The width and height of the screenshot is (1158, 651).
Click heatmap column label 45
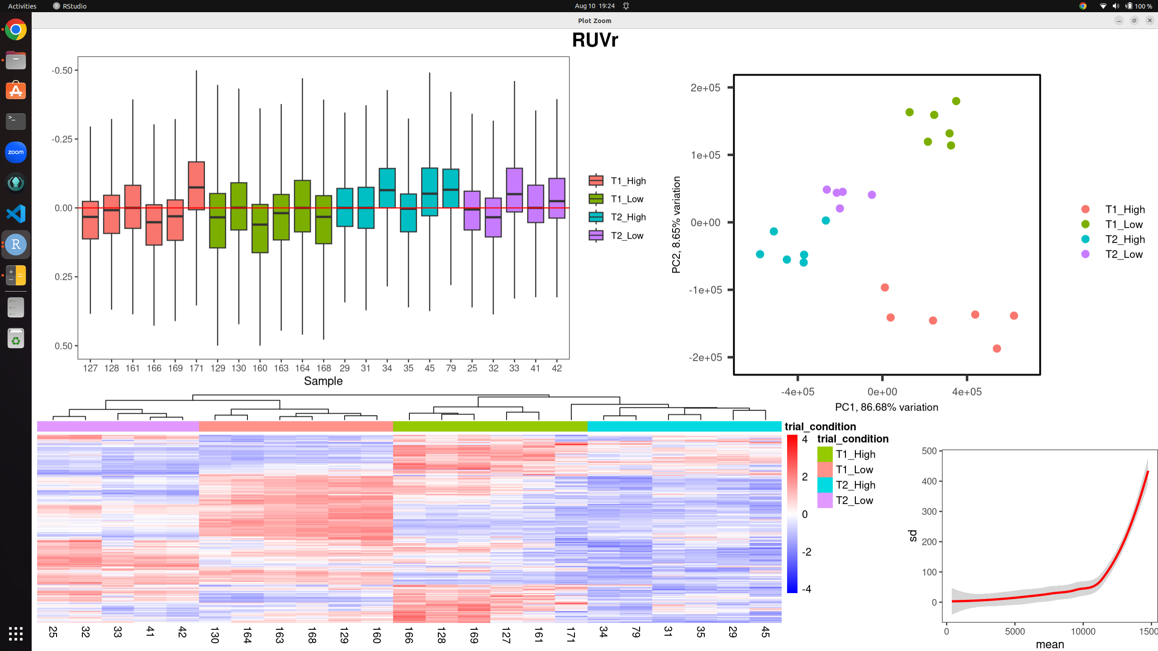coord(765,632)
